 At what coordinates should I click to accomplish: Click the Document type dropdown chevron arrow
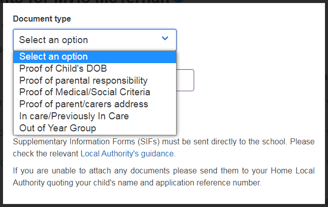tap(165, 39)
